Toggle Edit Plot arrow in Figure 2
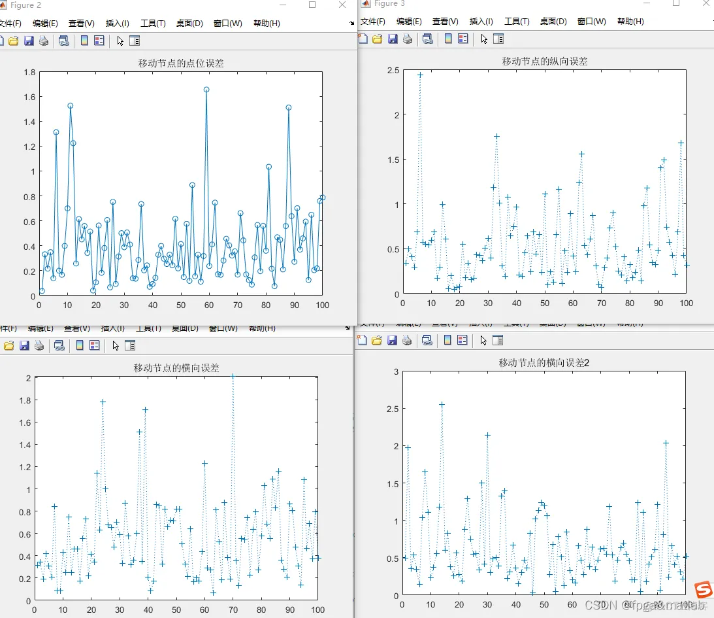The image size is (714, 618). pos(120,41)
